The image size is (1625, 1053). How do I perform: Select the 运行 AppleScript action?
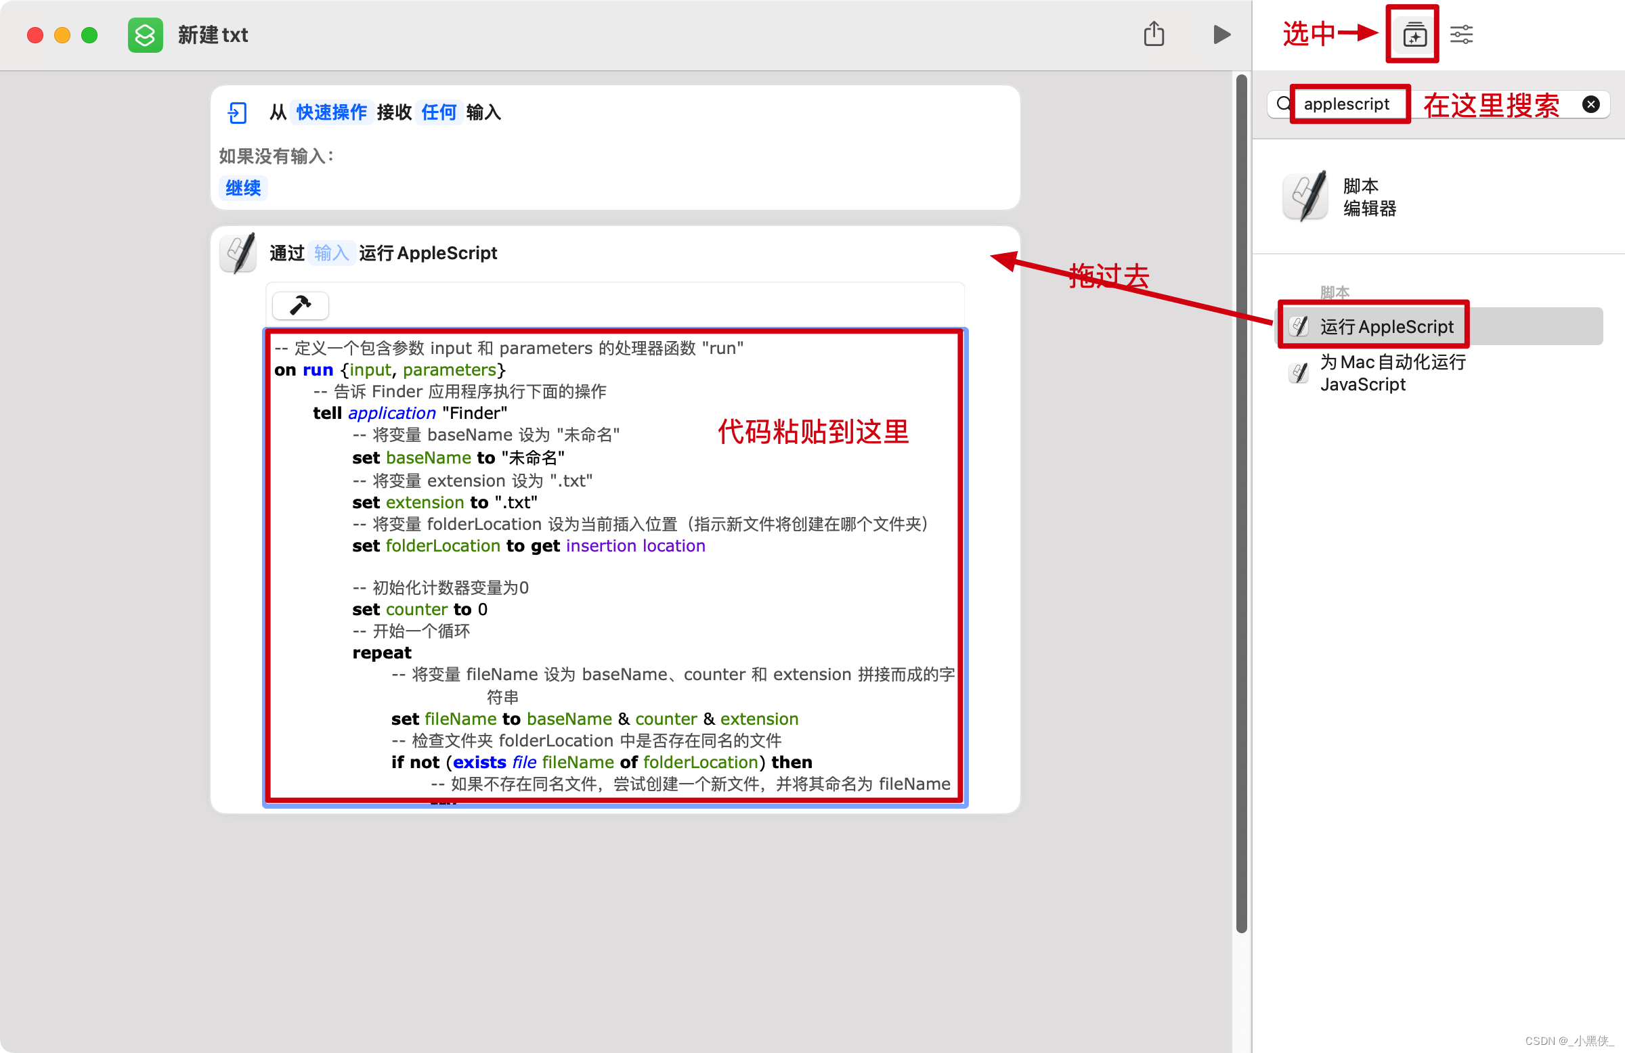pyautogui.click(x=1439, y=326)
